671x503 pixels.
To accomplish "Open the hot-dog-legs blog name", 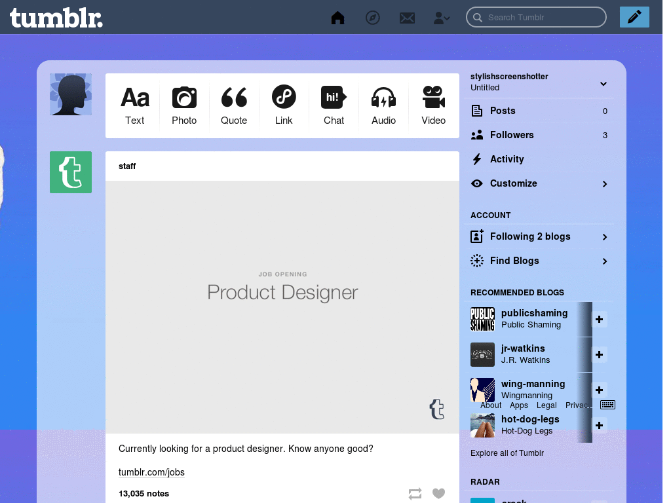I will pyautogui.click(x=530, y=420).
